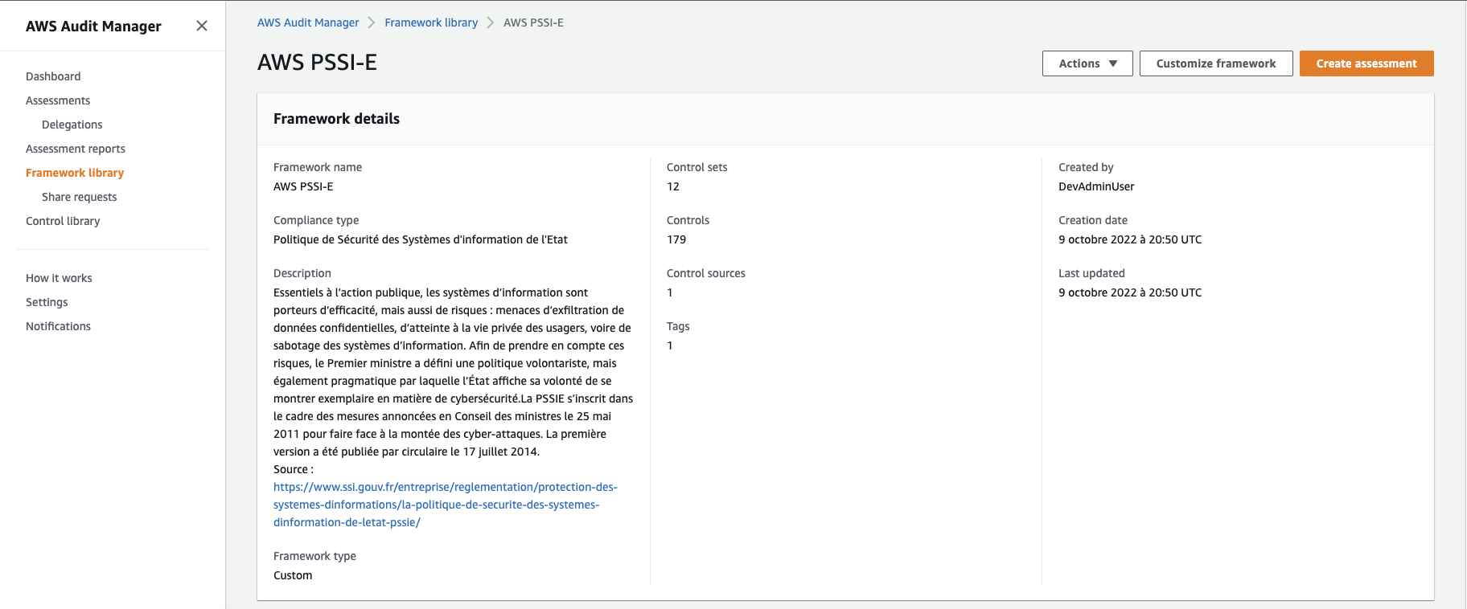
Task: Click the Framework type label
Action: [x=314, y=556]
